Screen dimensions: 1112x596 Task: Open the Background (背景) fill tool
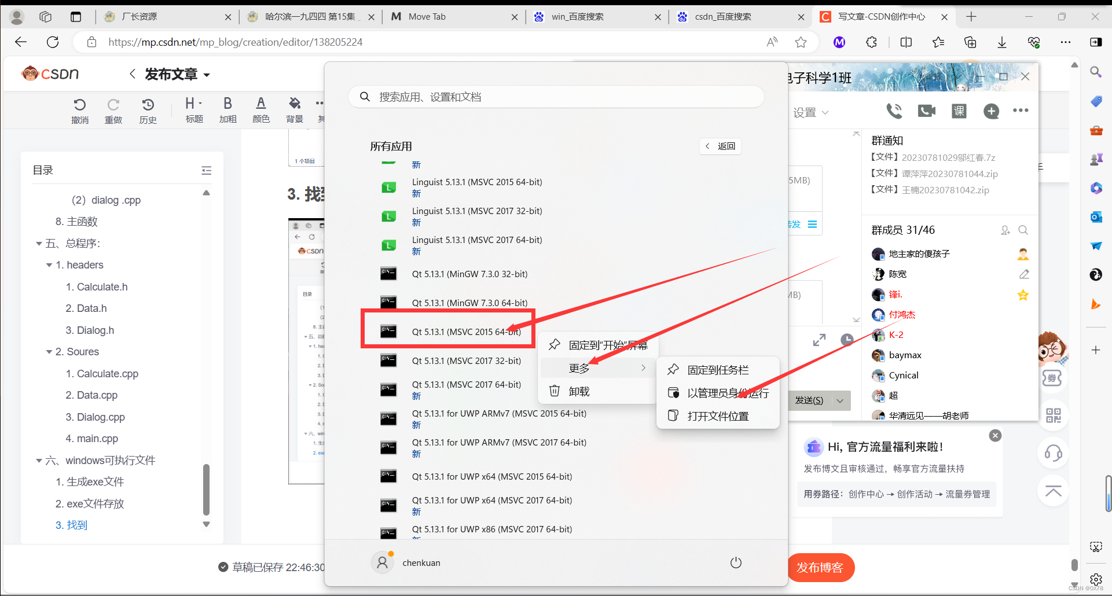point(295,104)
